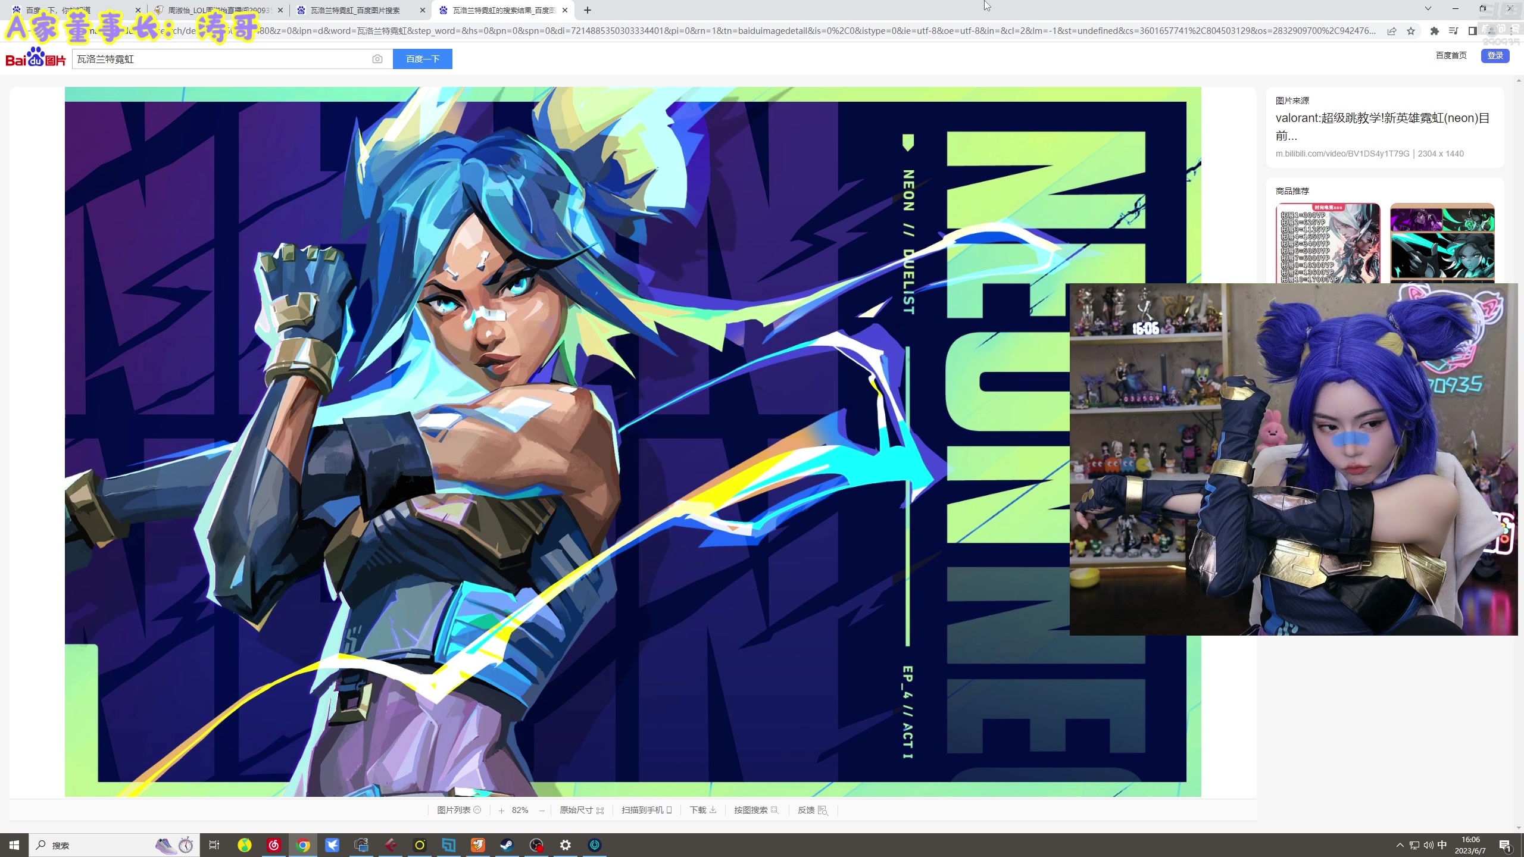Viewport: 1524px width, 857px height.
Task: Select the 瓦洛兰特霓虹的搜索结果 tab
Action: [x=504, y=10]
